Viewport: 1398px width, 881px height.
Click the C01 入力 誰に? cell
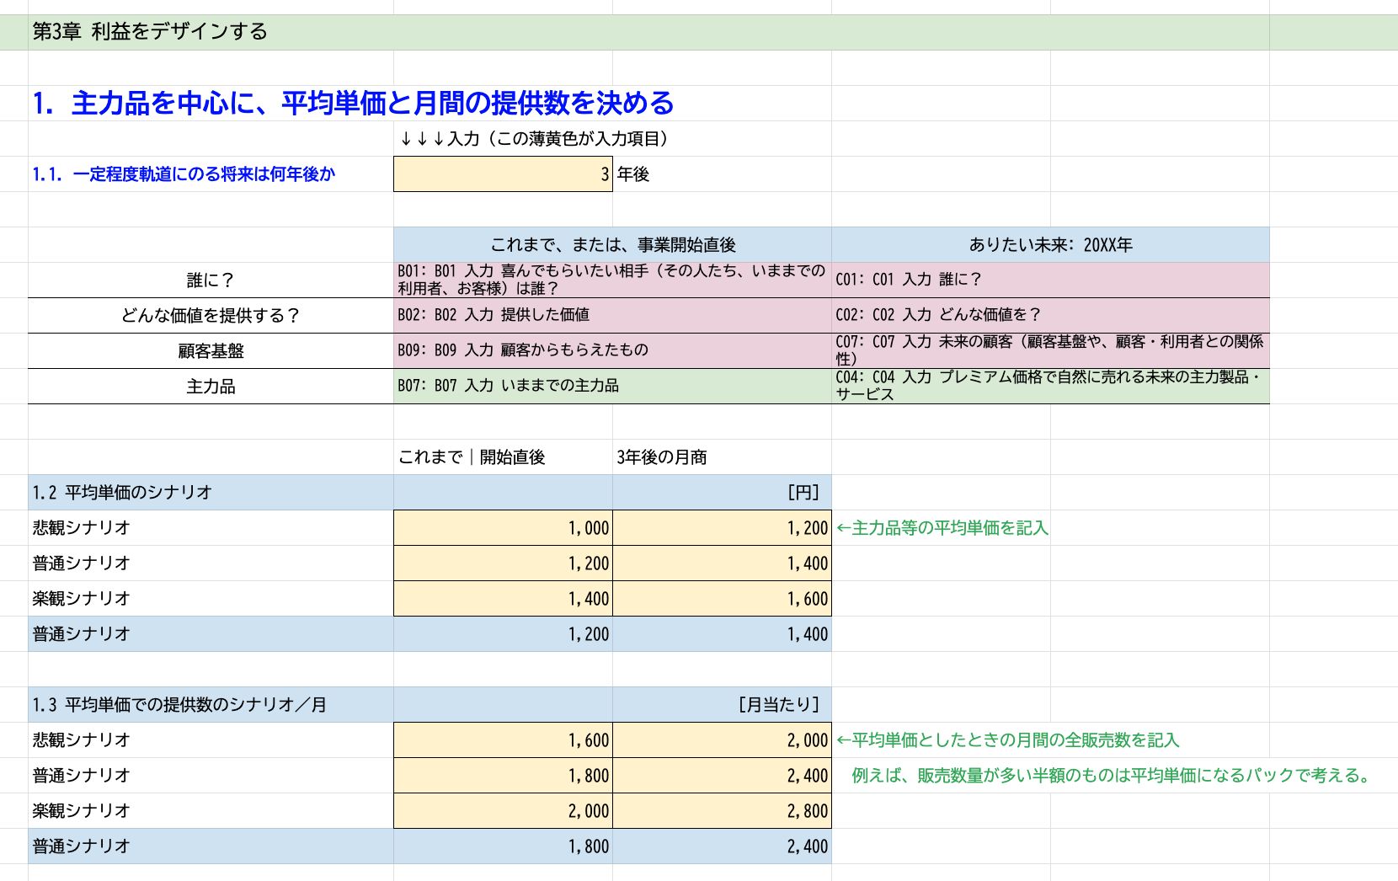click(1048, 281)
